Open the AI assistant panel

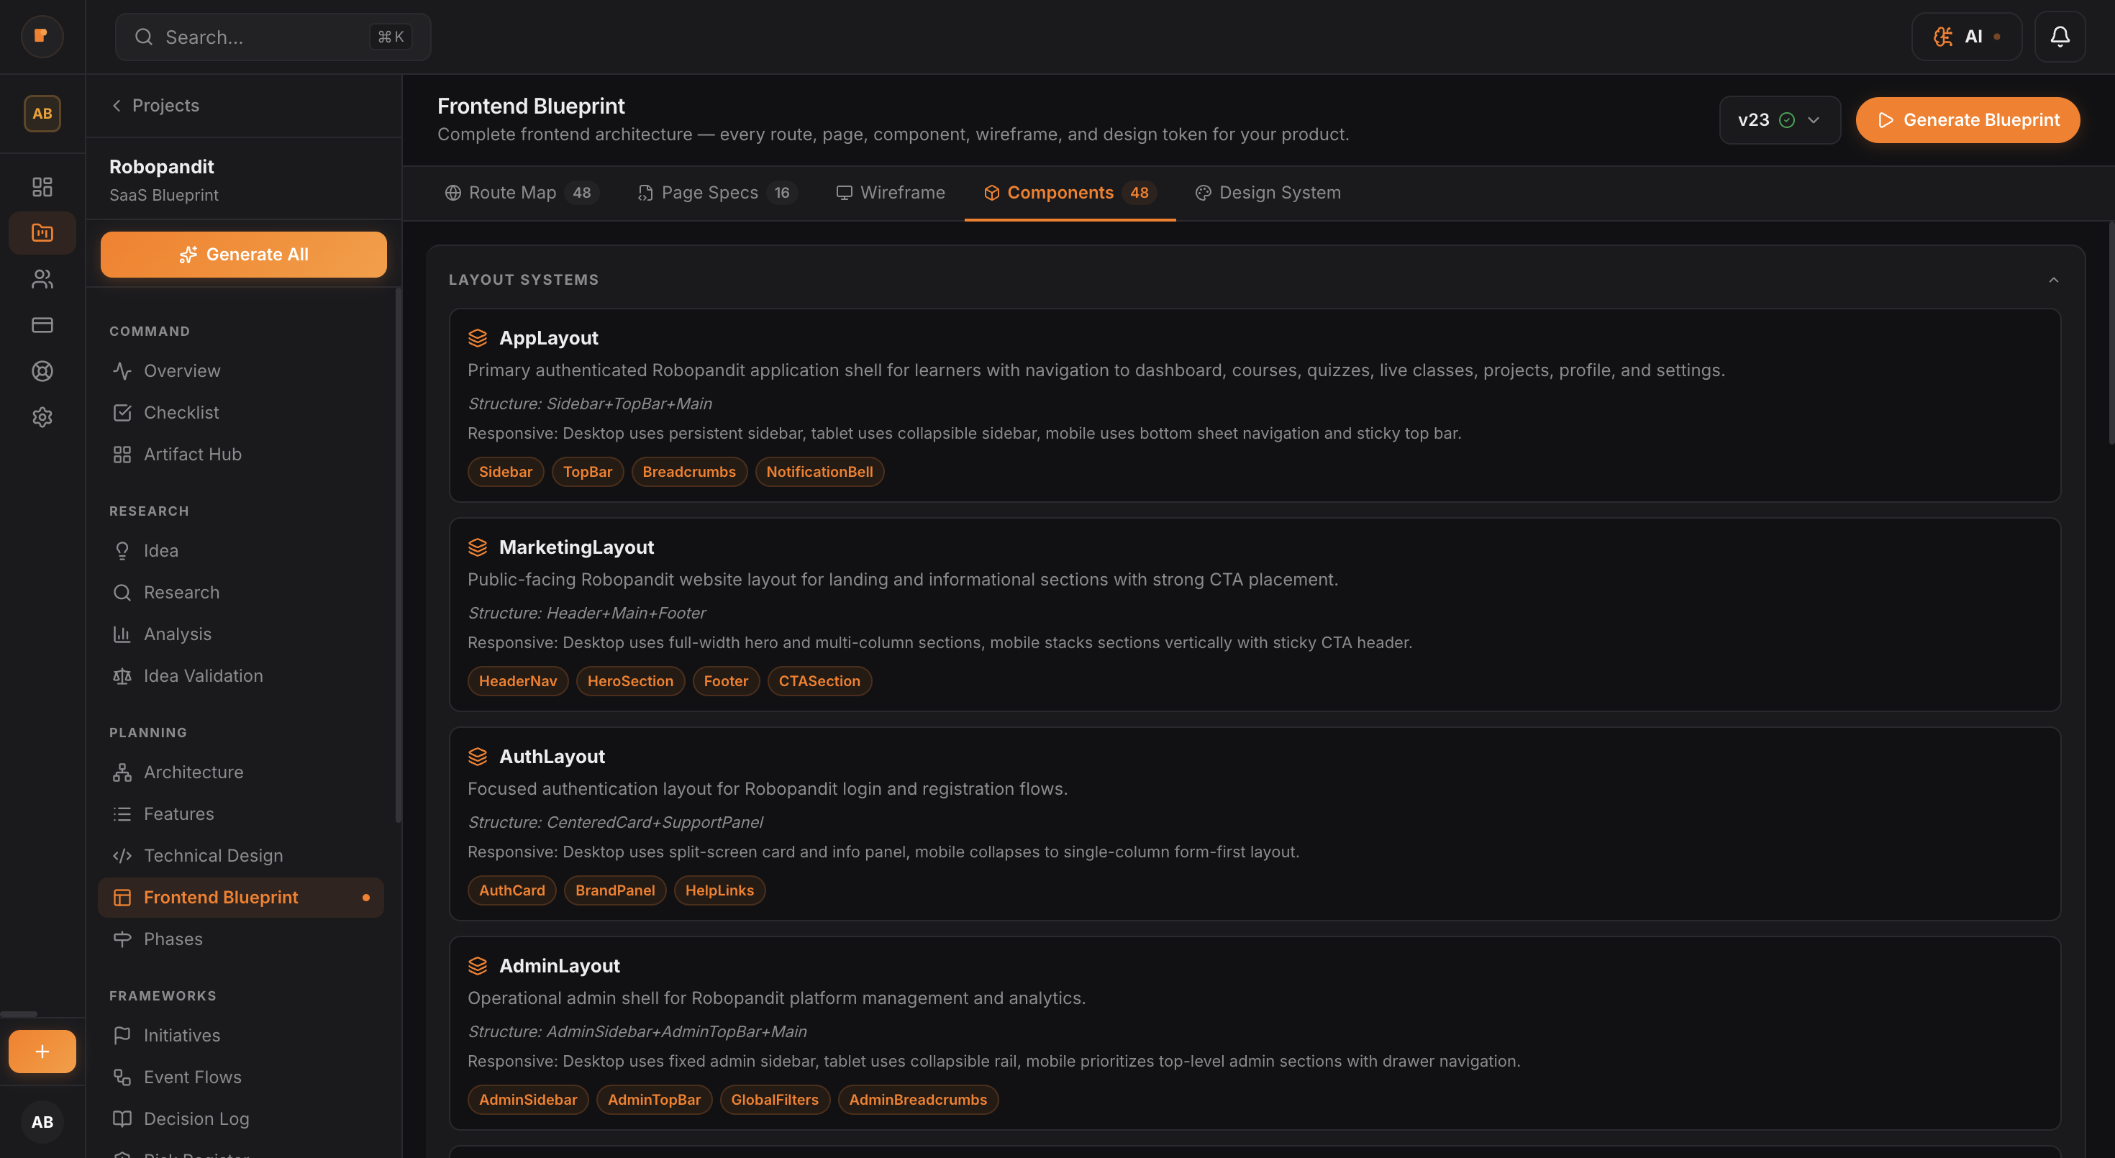coord(1966,36)
